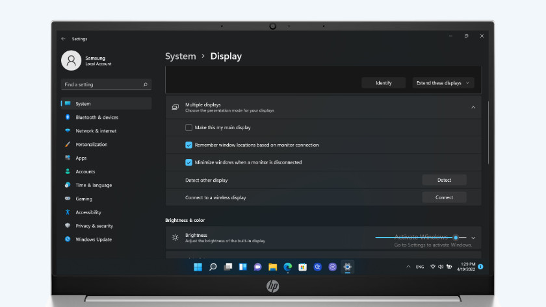Click the search magnifier in Find a setting
This screenshot has width=546, height=307.
click(145, 84)
